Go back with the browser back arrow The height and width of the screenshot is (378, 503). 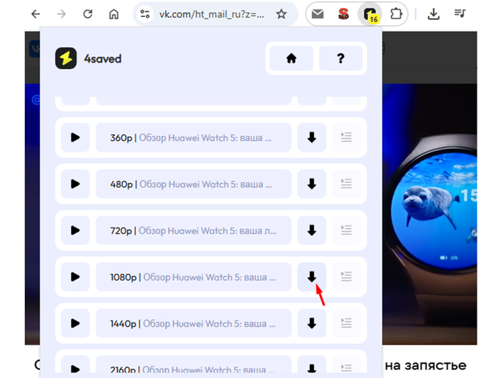[36, 14]
